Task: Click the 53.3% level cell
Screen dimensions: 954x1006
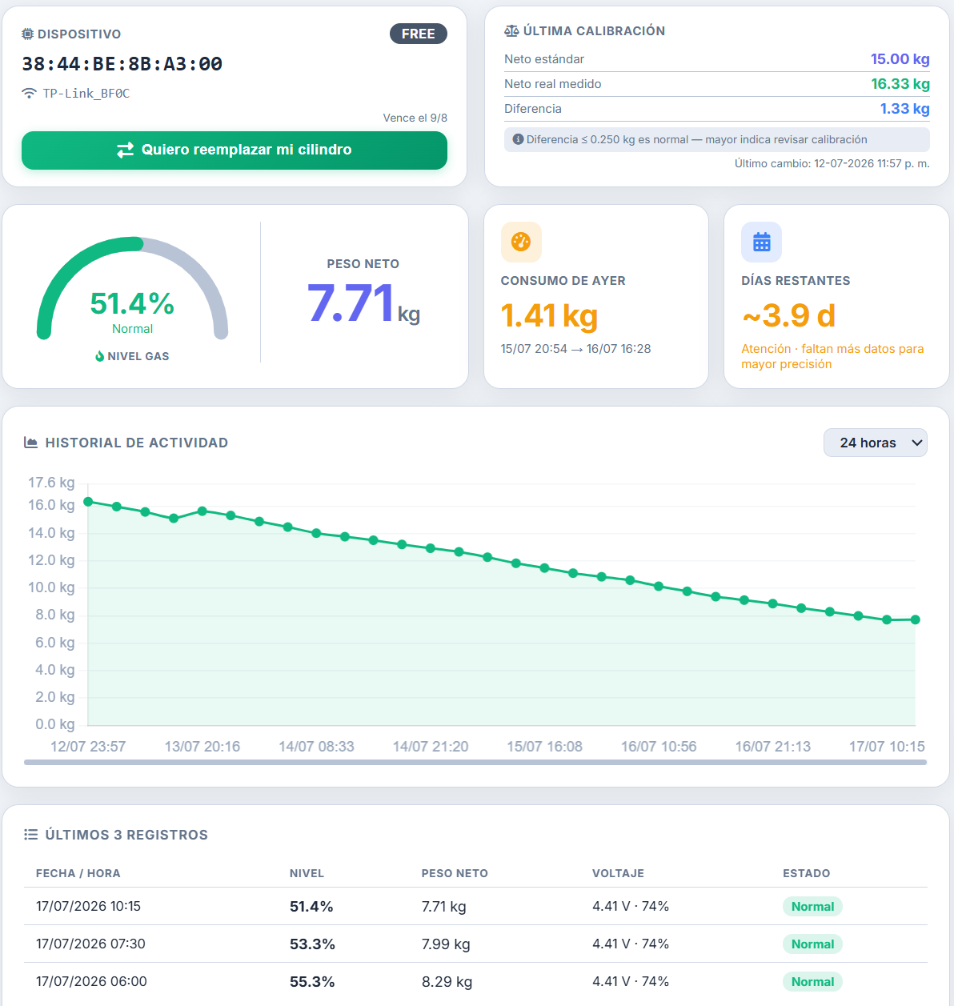Action: coord(312,944)
